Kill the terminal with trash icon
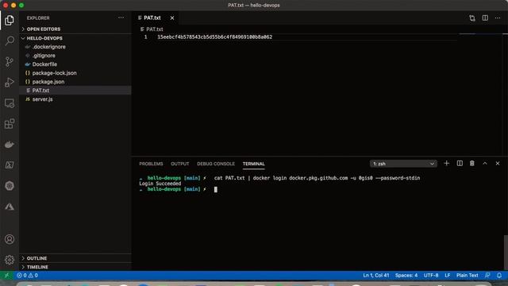Screen dimensions: 508x286 point(472,164)
